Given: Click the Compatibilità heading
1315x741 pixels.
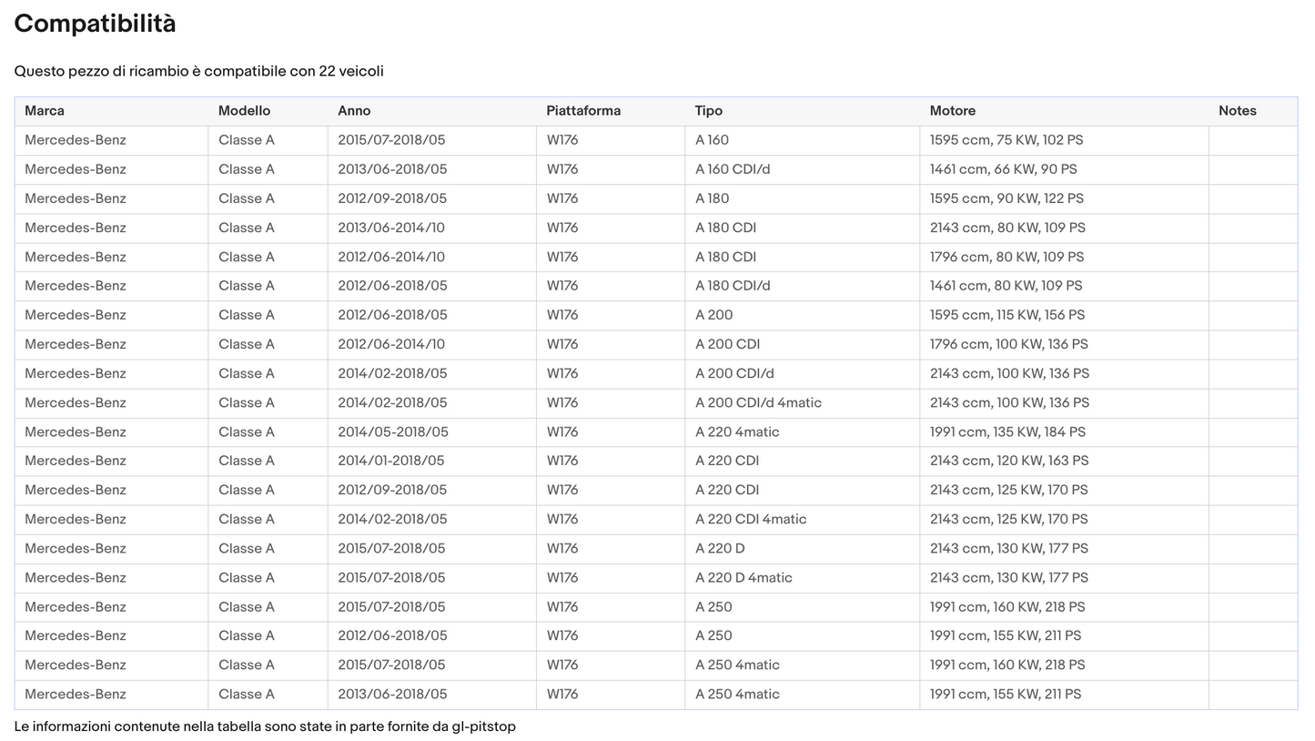Looking at the screenshot, I should coord(95,24).
